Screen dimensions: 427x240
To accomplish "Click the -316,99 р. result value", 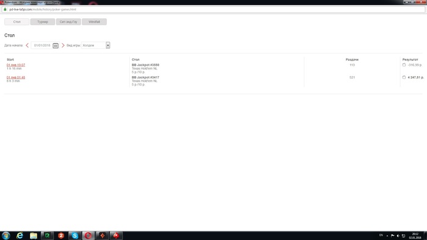I will click(415, 65).
